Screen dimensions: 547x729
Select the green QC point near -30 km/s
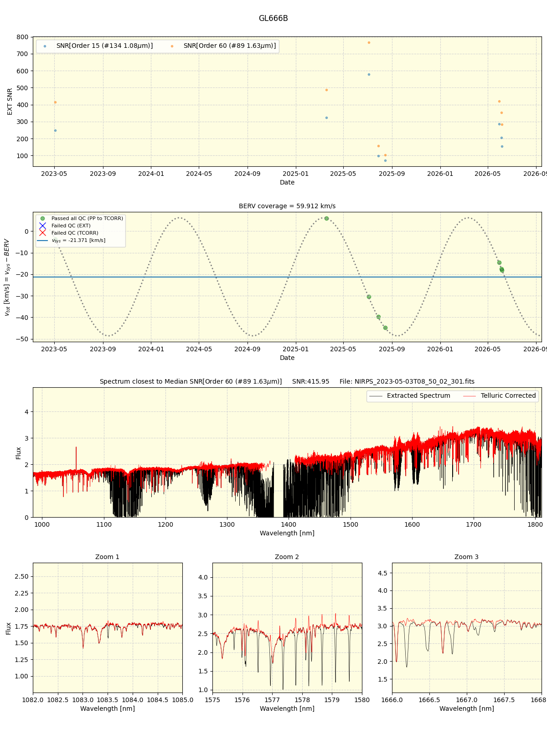369,297
